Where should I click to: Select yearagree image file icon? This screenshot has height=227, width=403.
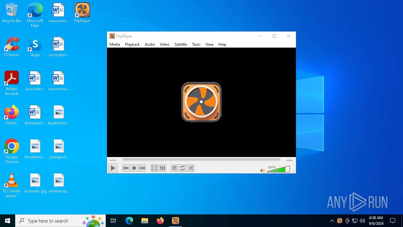59,149
